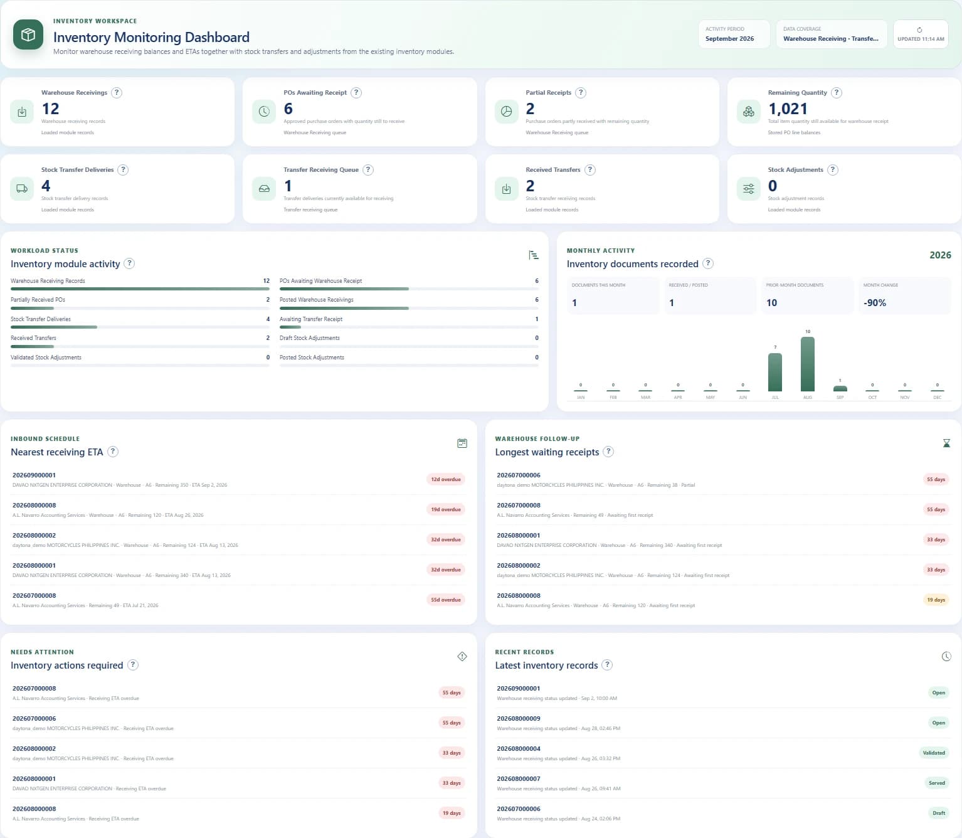Click the Partially Received POs row
Image resolution: width=962 pixels, height=838 pixels.
pos(140,304)
